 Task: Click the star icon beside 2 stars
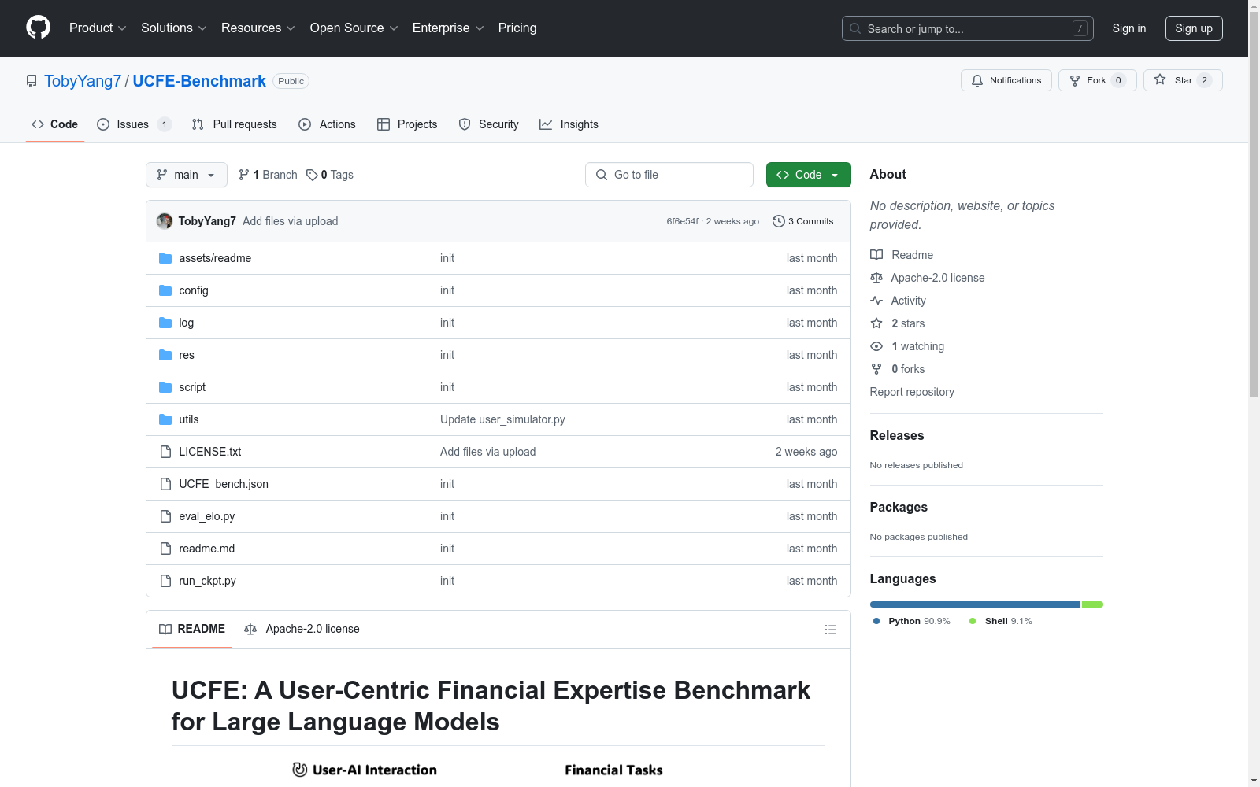coord(876,323)
